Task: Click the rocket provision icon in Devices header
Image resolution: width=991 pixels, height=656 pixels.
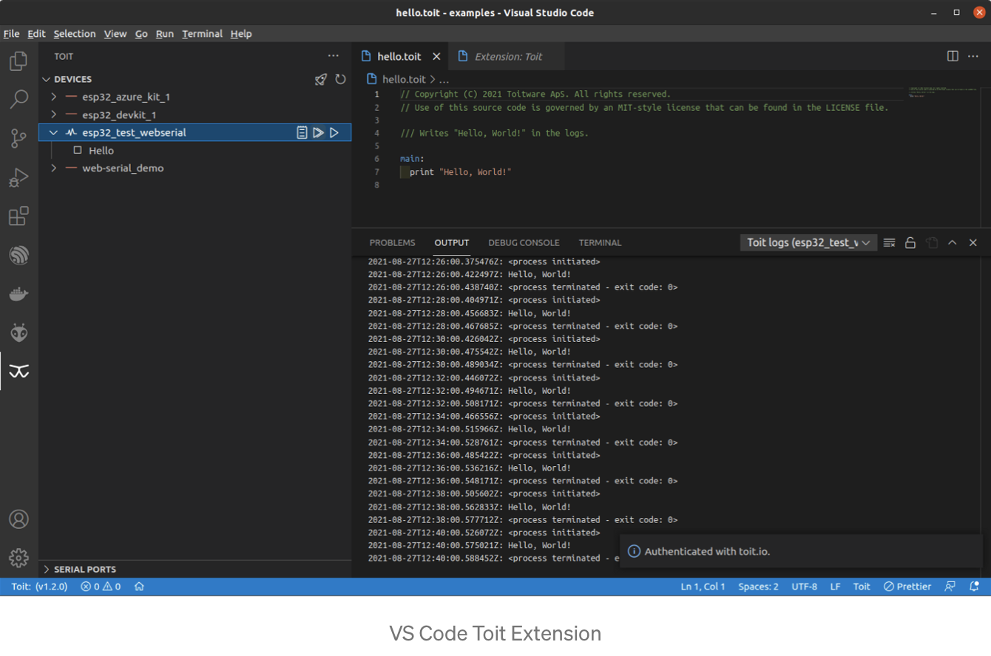Action: point(321,79)
